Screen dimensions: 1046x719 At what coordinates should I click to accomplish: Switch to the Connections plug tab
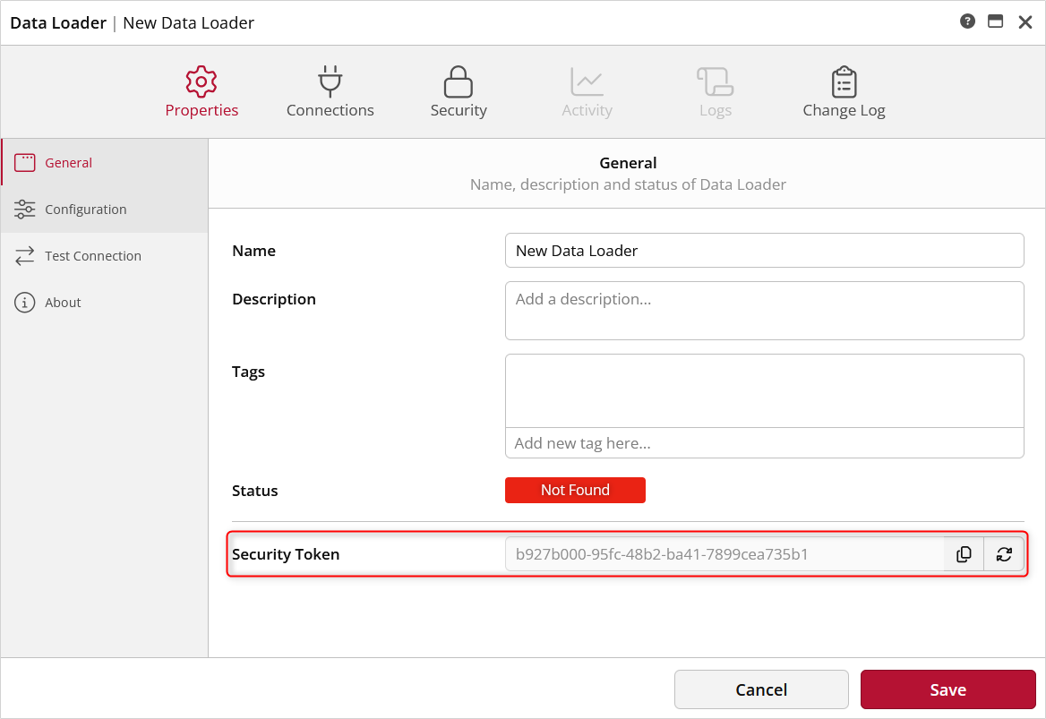point(330,92)
